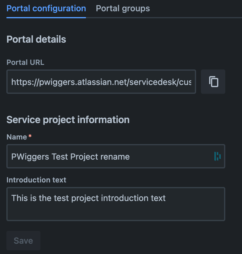Select the Portal configuration tab

click(x=46, y=9)
